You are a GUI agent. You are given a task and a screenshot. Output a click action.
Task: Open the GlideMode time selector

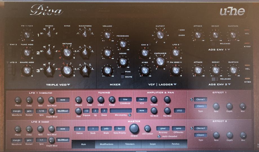coord(125,100)
